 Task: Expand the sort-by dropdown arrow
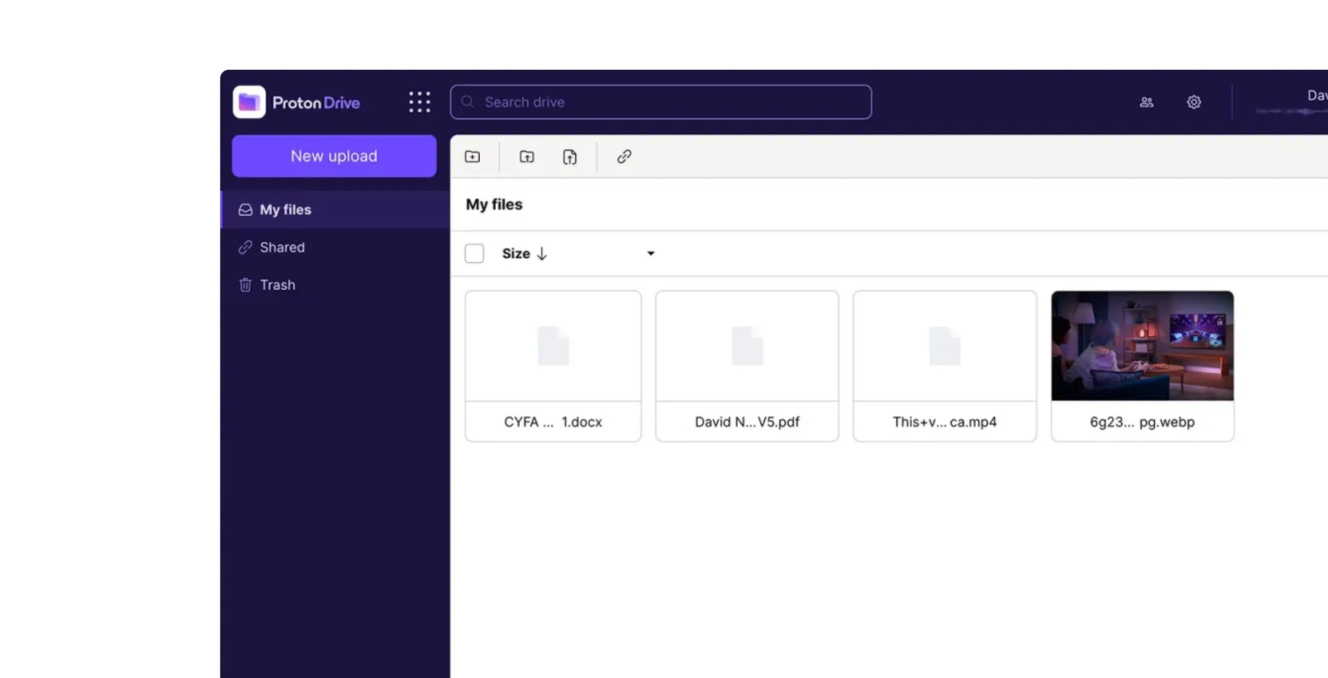pos(651,254)
